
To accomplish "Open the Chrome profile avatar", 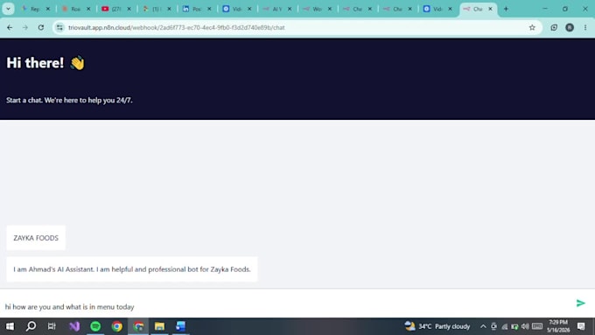I will [x=570, y=27].
